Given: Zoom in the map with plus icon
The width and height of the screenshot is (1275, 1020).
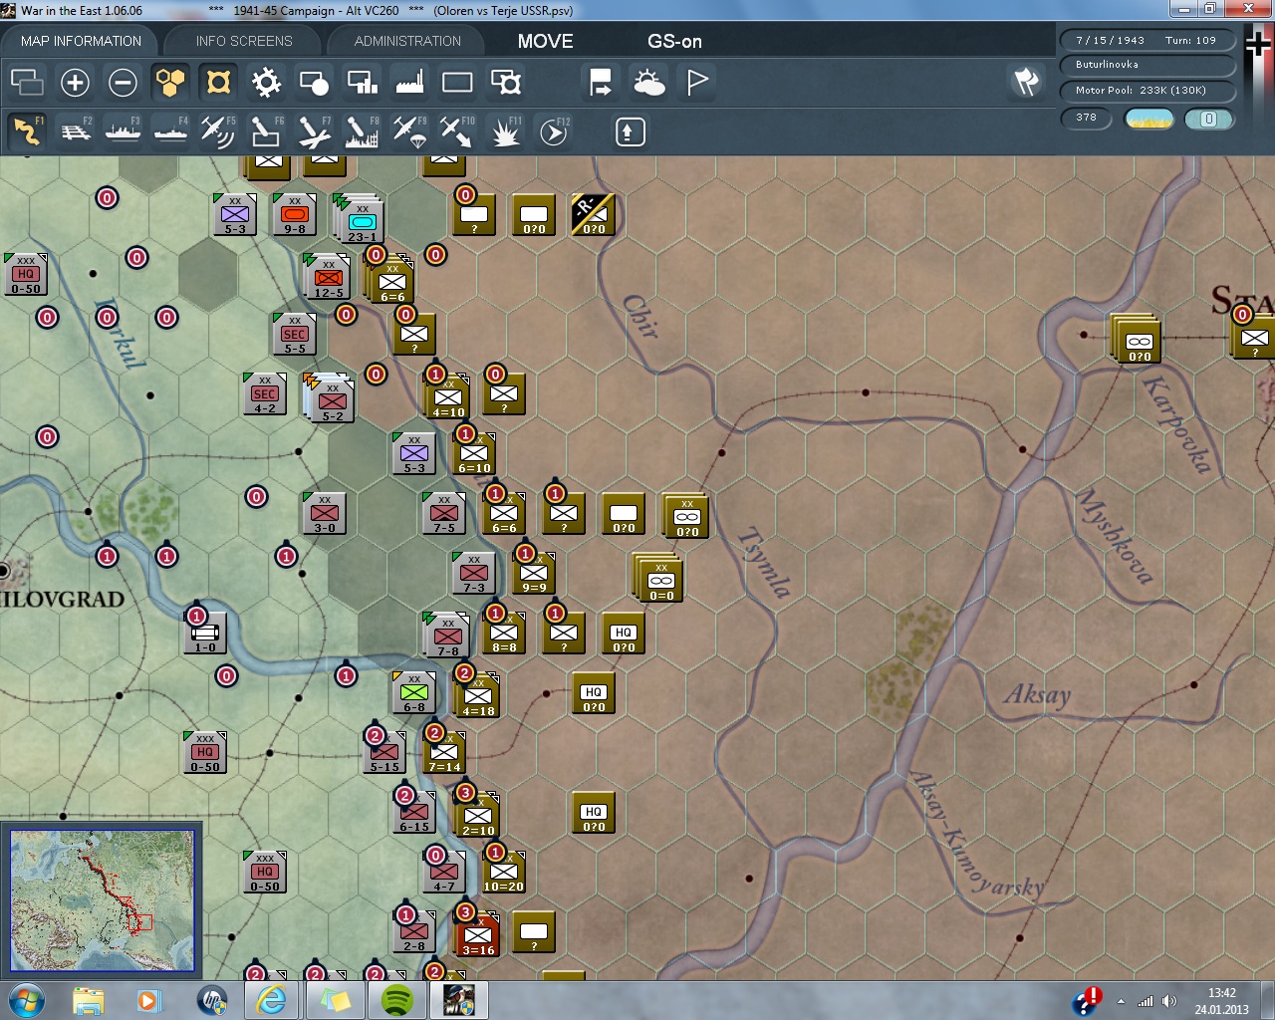Looking at the screenshot, I should [x=75, y=82].
